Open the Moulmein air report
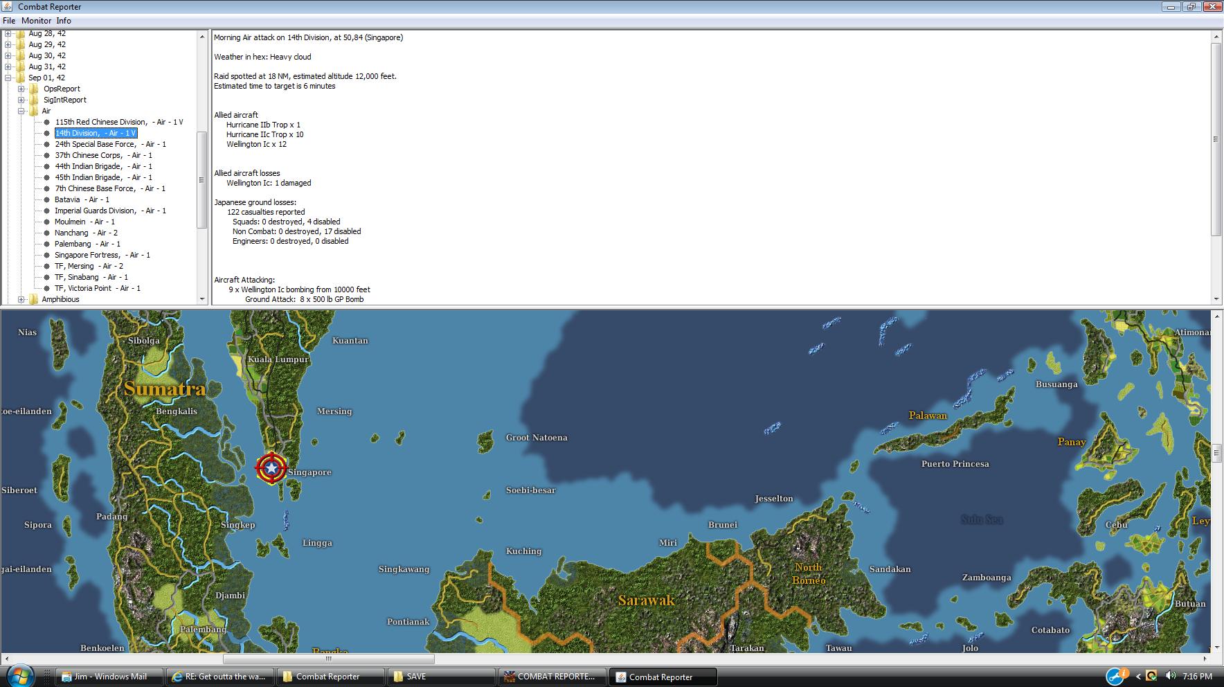Image resolution: width=1224 pixels, height=687 pixels. pyautogui.click(x=85, y=222)
